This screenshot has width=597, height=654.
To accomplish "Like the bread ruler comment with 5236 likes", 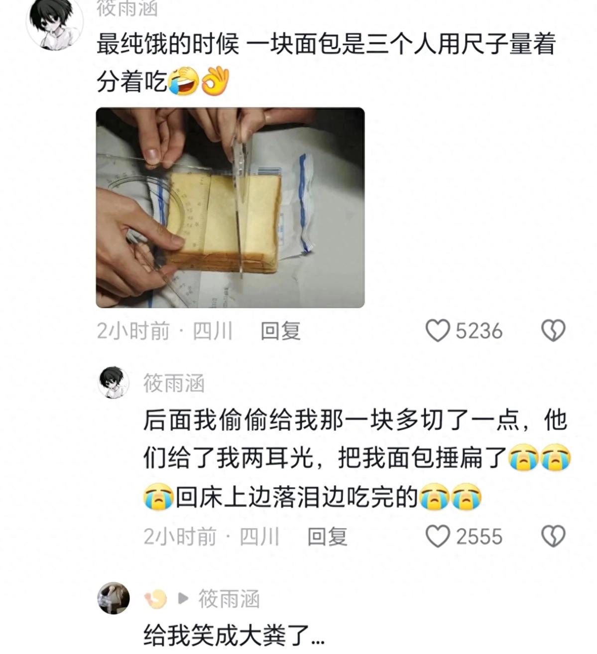I will (x=437, y=331).
